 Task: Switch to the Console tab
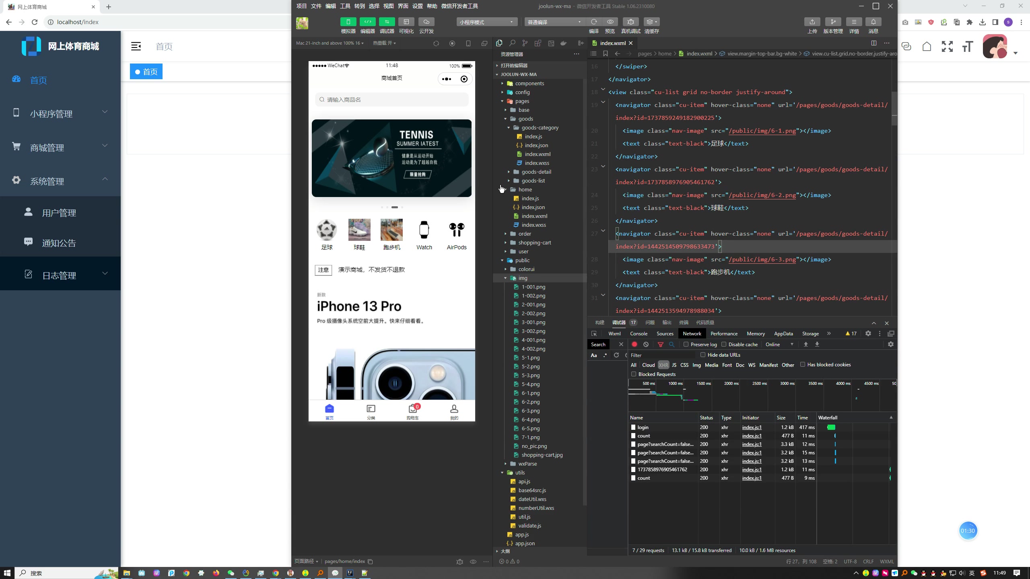click(x=639, y=333)
